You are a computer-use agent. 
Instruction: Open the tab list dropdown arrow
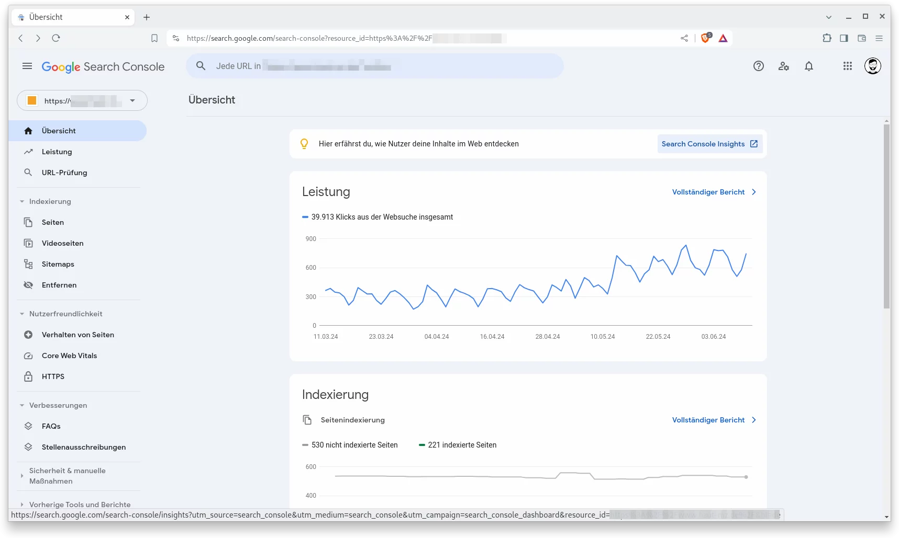tap(829, 17)
